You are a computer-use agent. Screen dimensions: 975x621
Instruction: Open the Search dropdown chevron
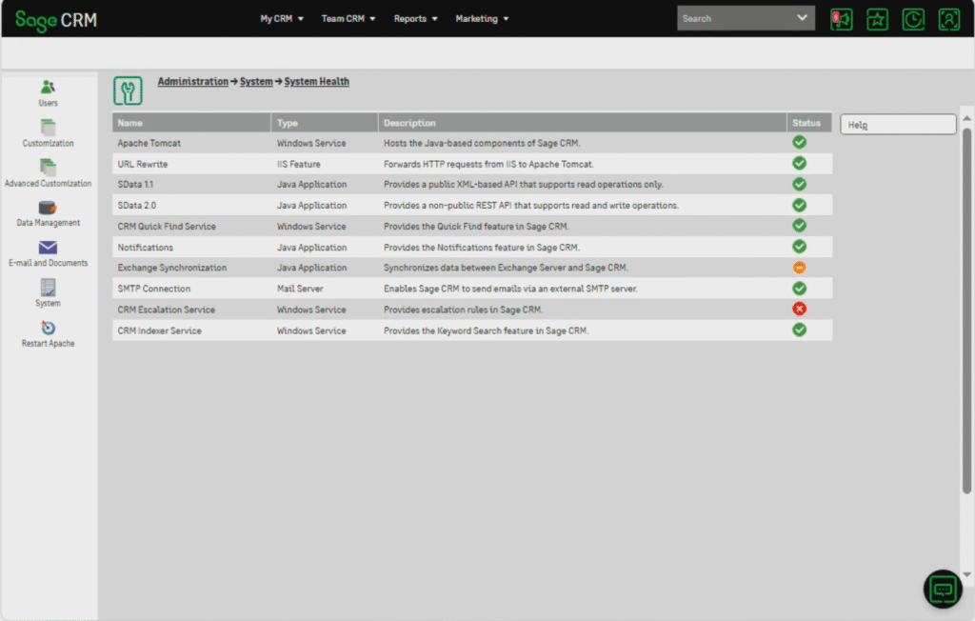(802, 18)
